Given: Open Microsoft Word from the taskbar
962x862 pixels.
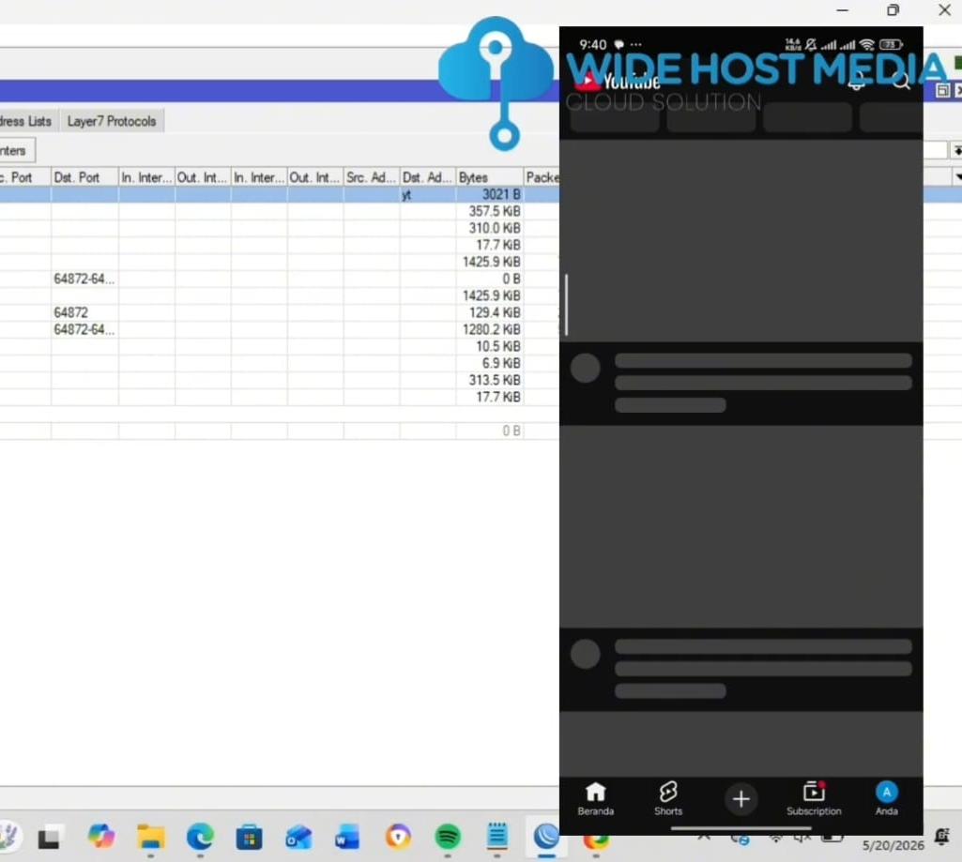Looking at the screenshot, I should [x=347, y=838].
